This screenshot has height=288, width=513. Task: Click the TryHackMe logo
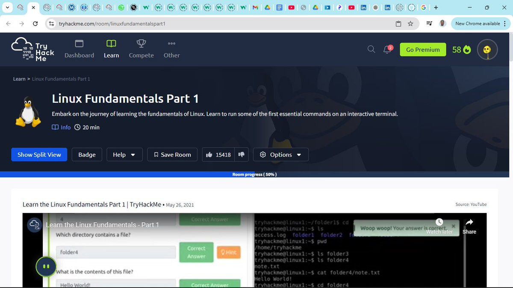(33, 49)
